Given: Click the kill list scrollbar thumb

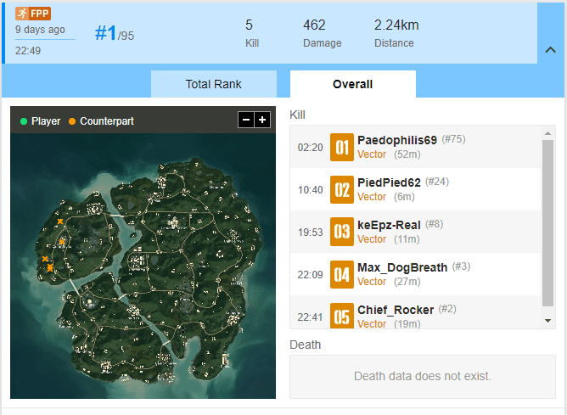Looking at the screenshot, I should (x=547, y=223).
